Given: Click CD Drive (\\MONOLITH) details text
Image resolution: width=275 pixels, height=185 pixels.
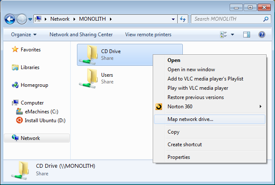Looking at the screenshot, I should point(66,166).
